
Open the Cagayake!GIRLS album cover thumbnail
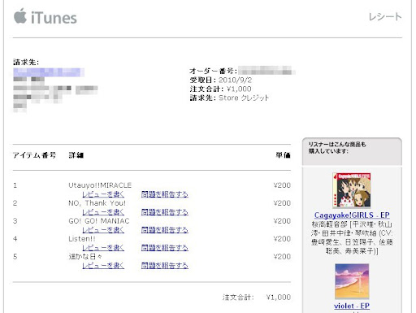point(352,190)
